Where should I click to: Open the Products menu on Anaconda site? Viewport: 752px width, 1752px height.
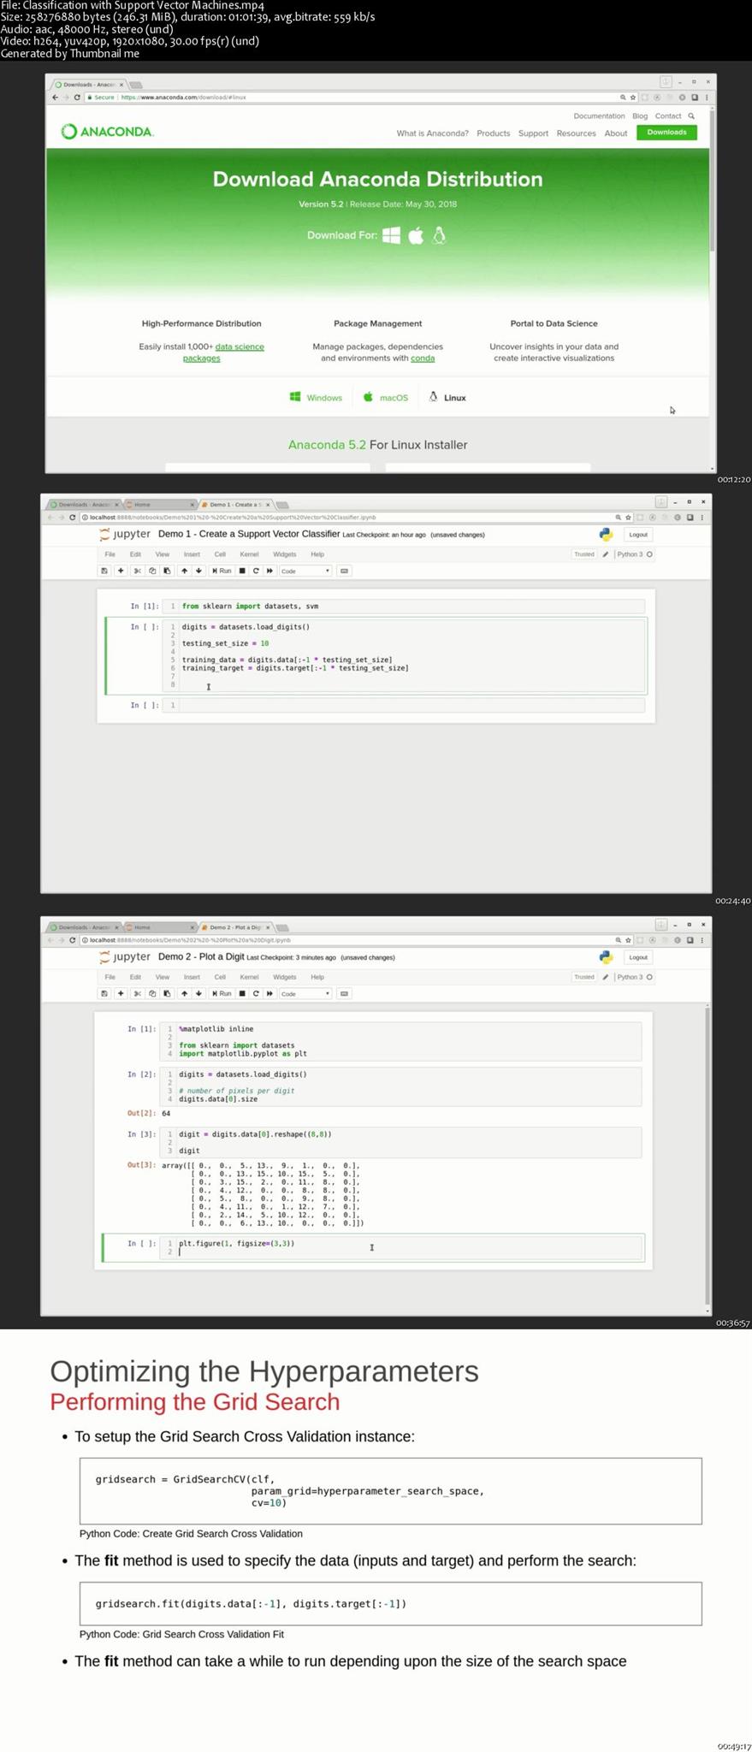494,133
